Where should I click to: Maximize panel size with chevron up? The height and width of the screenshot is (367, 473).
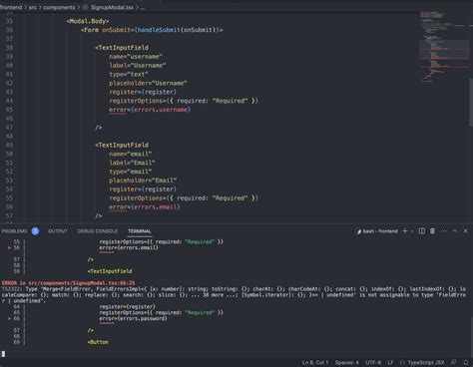click(454, 231)
